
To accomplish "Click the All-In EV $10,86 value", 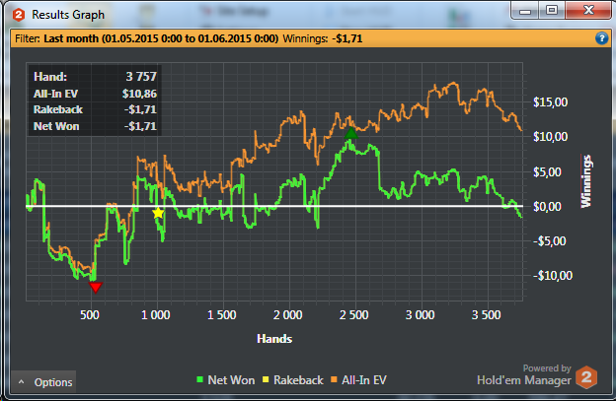I will pos(139,94).
